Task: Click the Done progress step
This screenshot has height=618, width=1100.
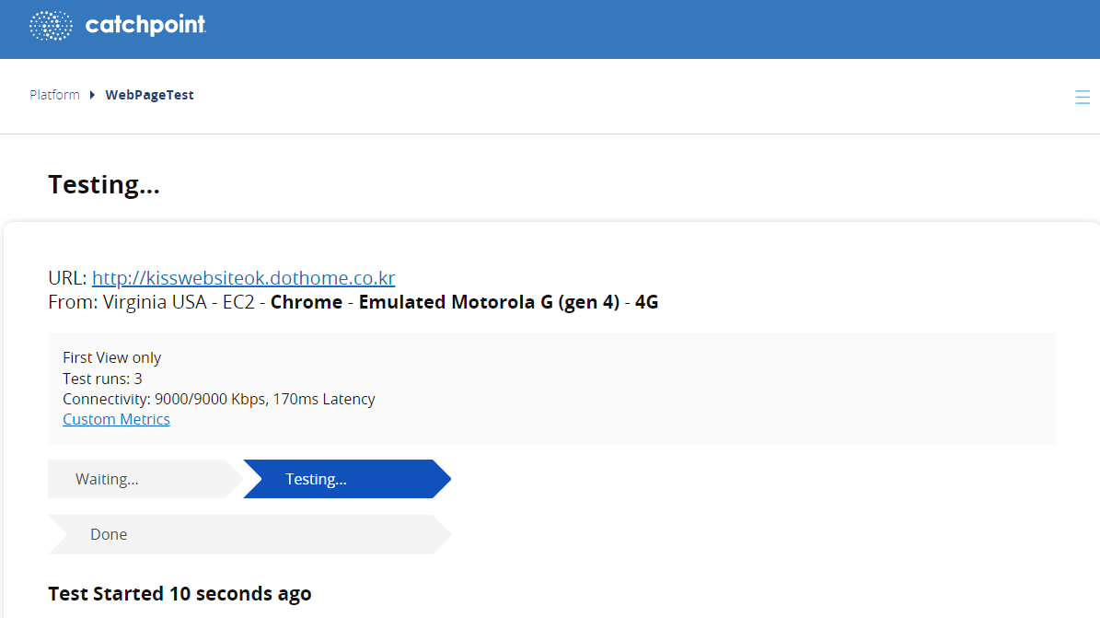Action: pos(109,534)
